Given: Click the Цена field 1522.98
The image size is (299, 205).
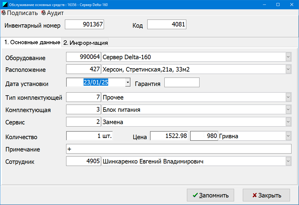Looking at the screenshot, I should [169, 136].
